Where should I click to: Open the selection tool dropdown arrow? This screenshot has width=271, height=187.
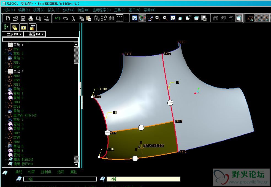coord(125,18)
